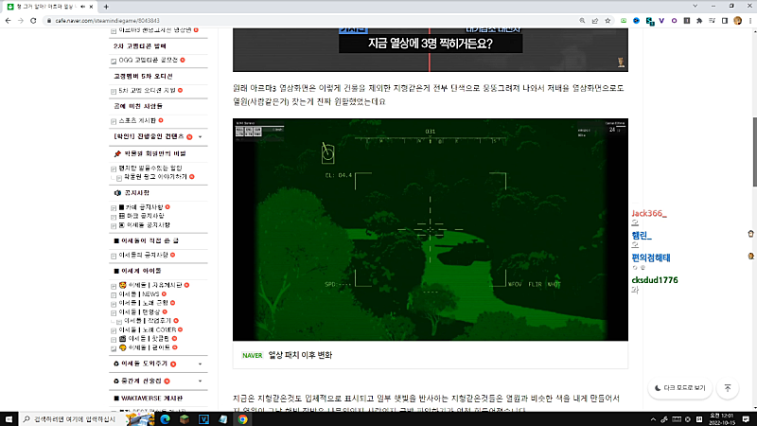
Task: Go back to previous page
Action: [x=8, y=21]
